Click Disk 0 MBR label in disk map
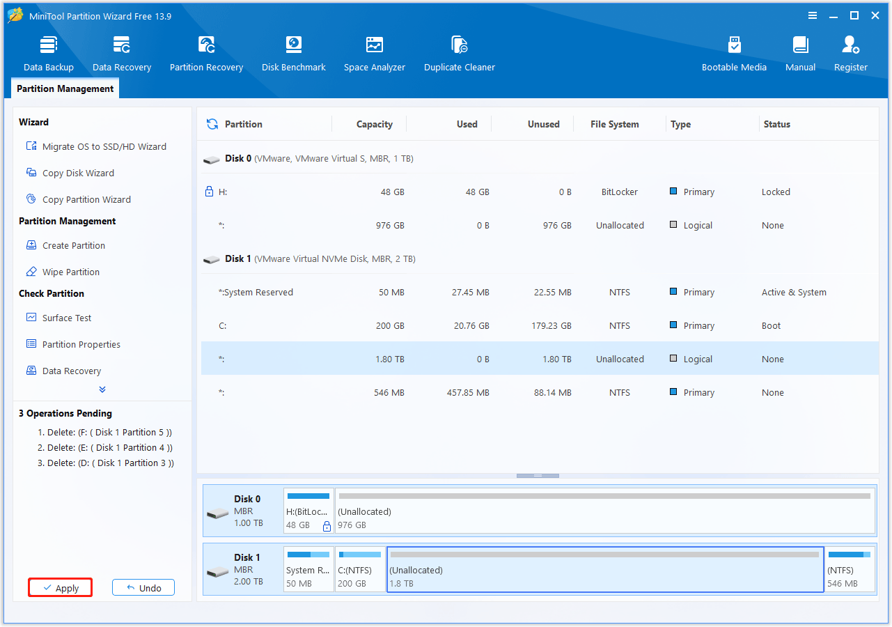This screenshot has height=627, width=892. 243,511
